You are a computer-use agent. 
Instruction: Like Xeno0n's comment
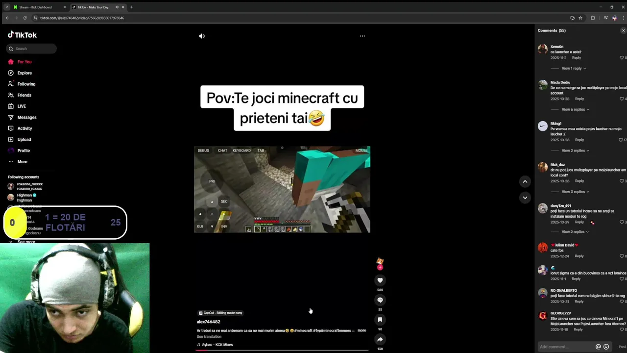(x=622, y=58)
